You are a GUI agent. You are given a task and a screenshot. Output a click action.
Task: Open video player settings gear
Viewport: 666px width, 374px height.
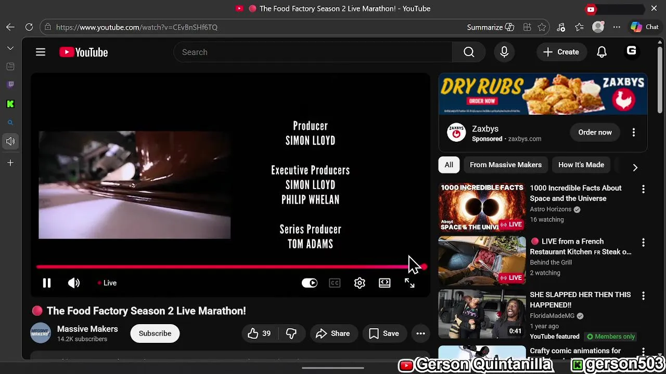click(x=360, y=283)
